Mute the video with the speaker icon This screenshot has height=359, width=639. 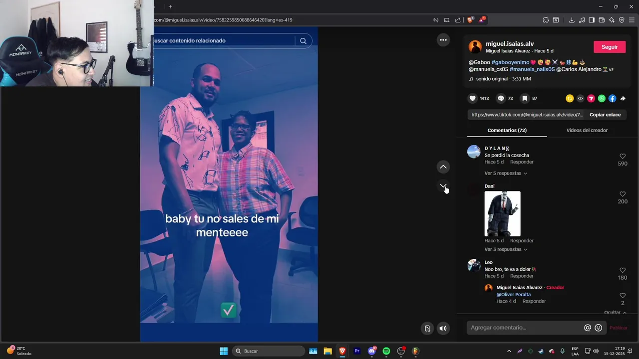443,328
